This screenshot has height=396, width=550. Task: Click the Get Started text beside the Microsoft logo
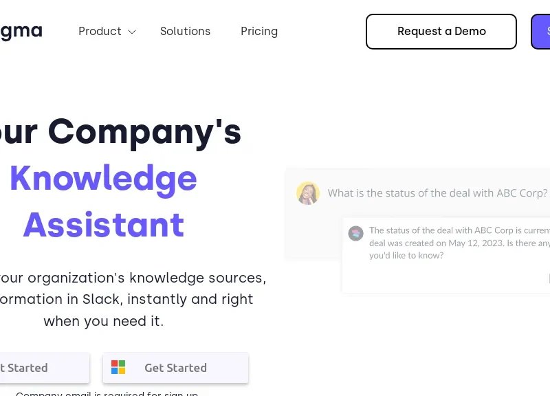pos(175,368)
